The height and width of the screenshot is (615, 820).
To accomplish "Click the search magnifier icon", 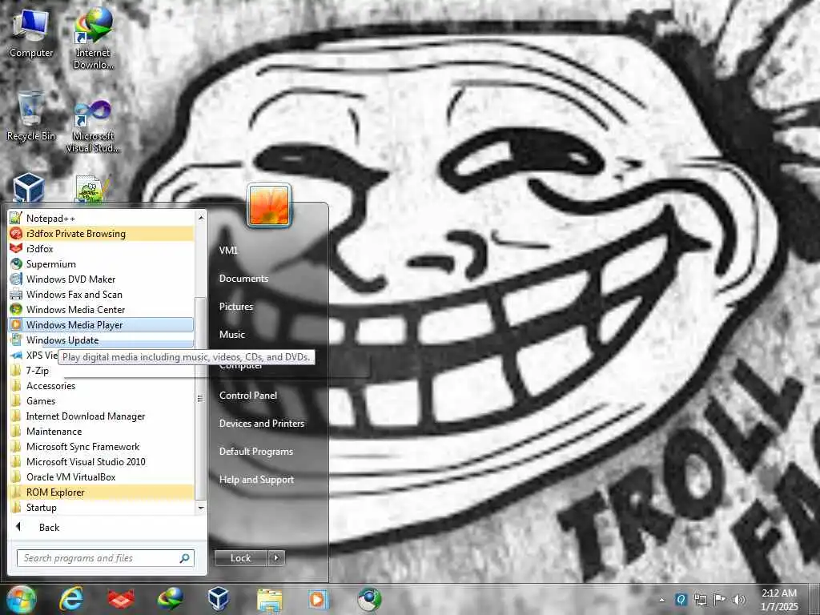I will pos(185,558).
